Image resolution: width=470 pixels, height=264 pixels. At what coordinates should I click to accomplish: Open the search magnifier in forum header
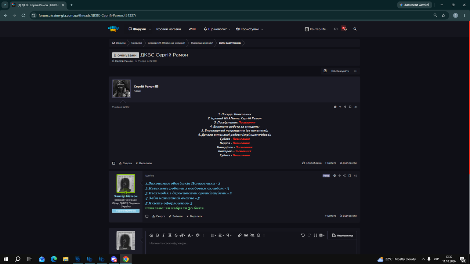pos(355,29)
